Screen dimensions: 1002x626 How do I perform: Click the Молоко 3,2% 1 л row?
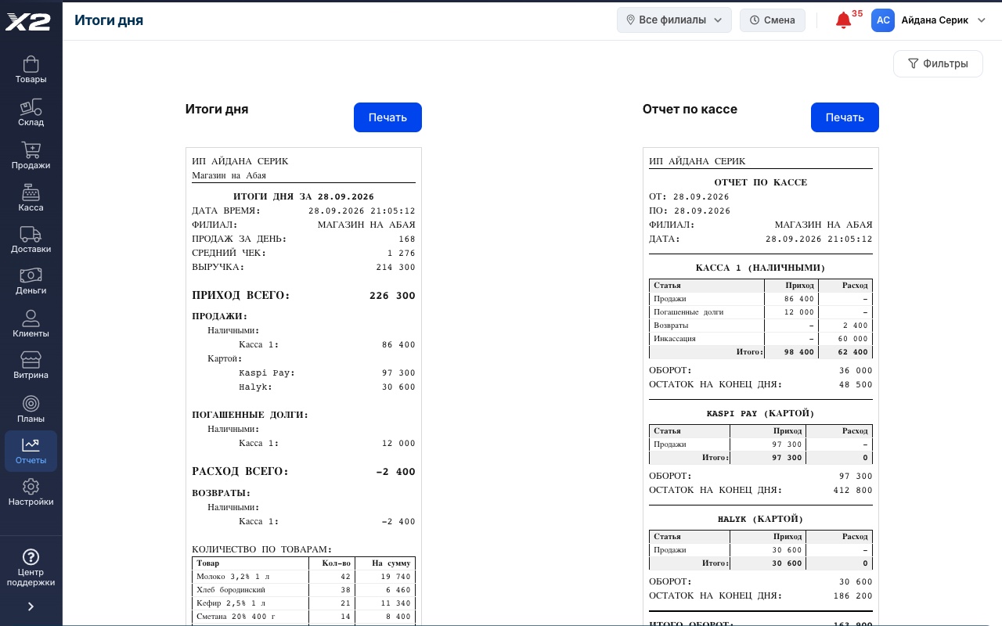click(304, 577)
